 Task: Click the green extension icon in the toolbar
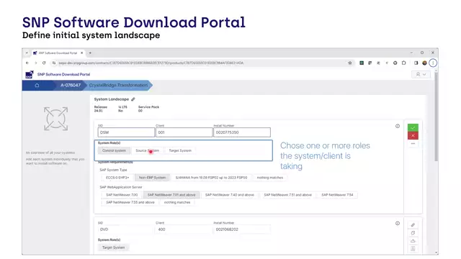362,63
